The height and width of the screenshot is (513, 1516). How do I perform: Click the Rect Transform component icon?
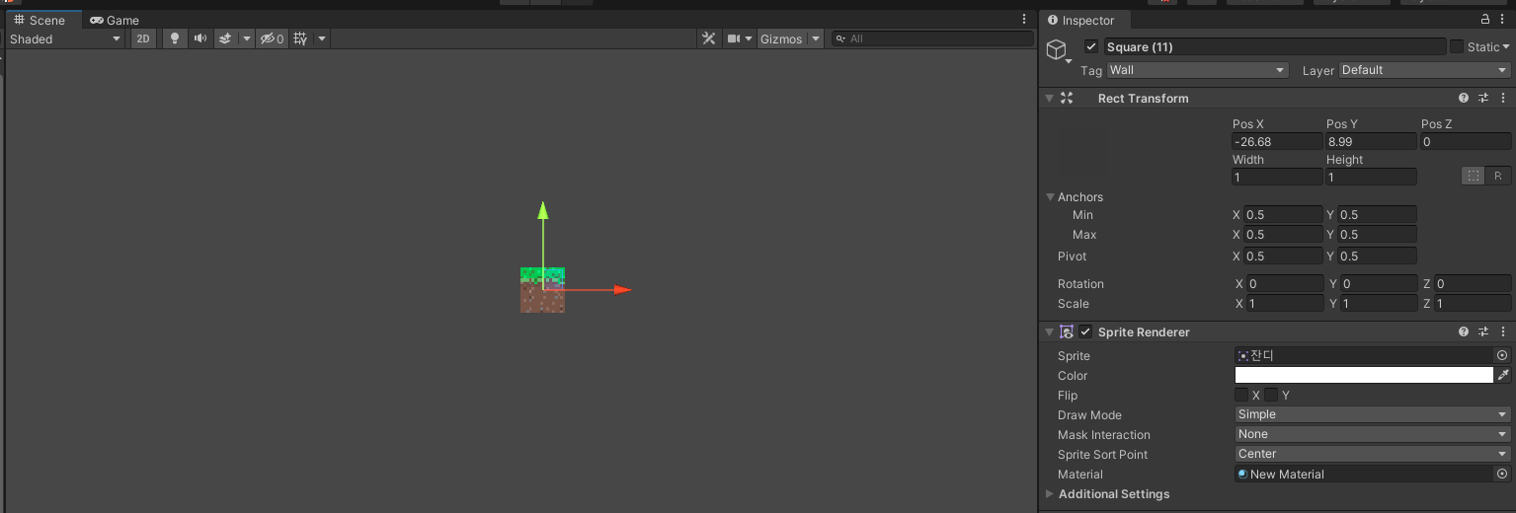pyautogui.click(x=1067, y=98)
